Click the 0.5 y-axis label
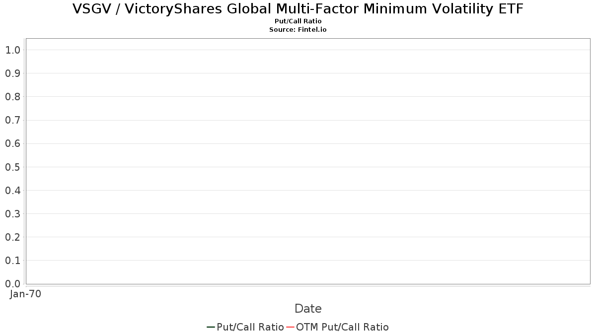 pos(12,167)
